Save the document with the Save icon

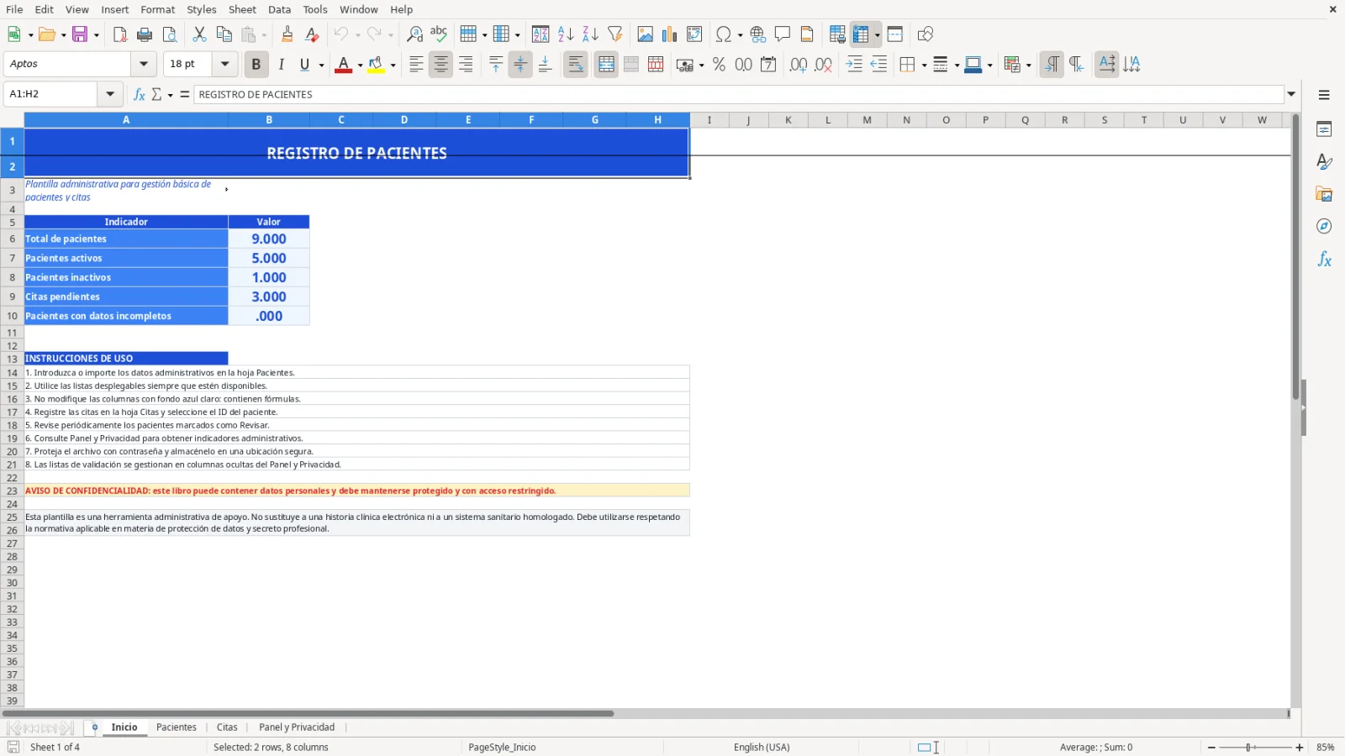[81, 34]
